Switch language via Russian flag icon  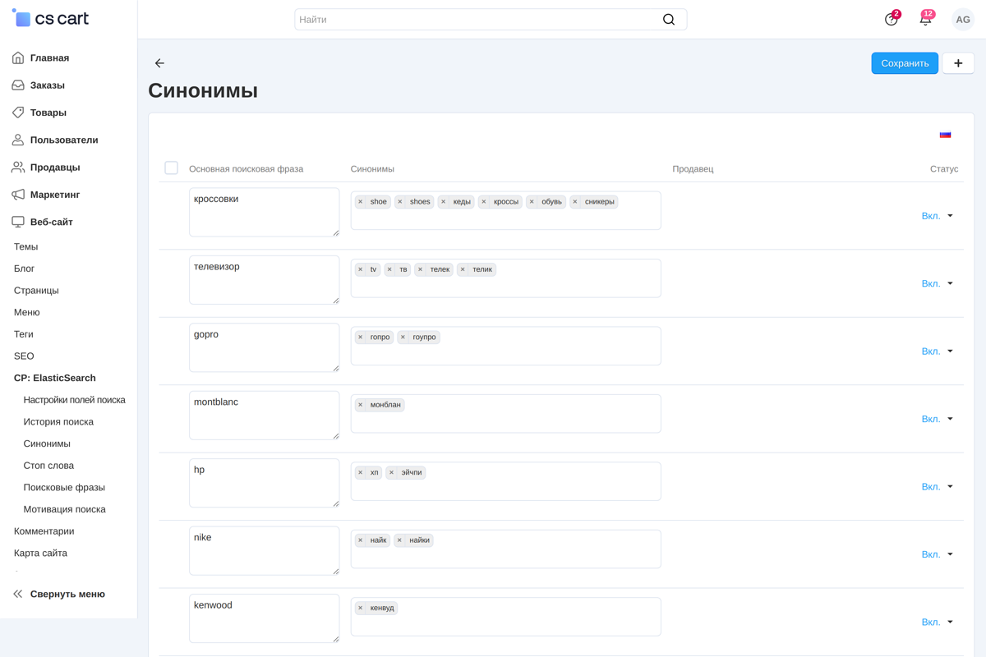point(945,135)
